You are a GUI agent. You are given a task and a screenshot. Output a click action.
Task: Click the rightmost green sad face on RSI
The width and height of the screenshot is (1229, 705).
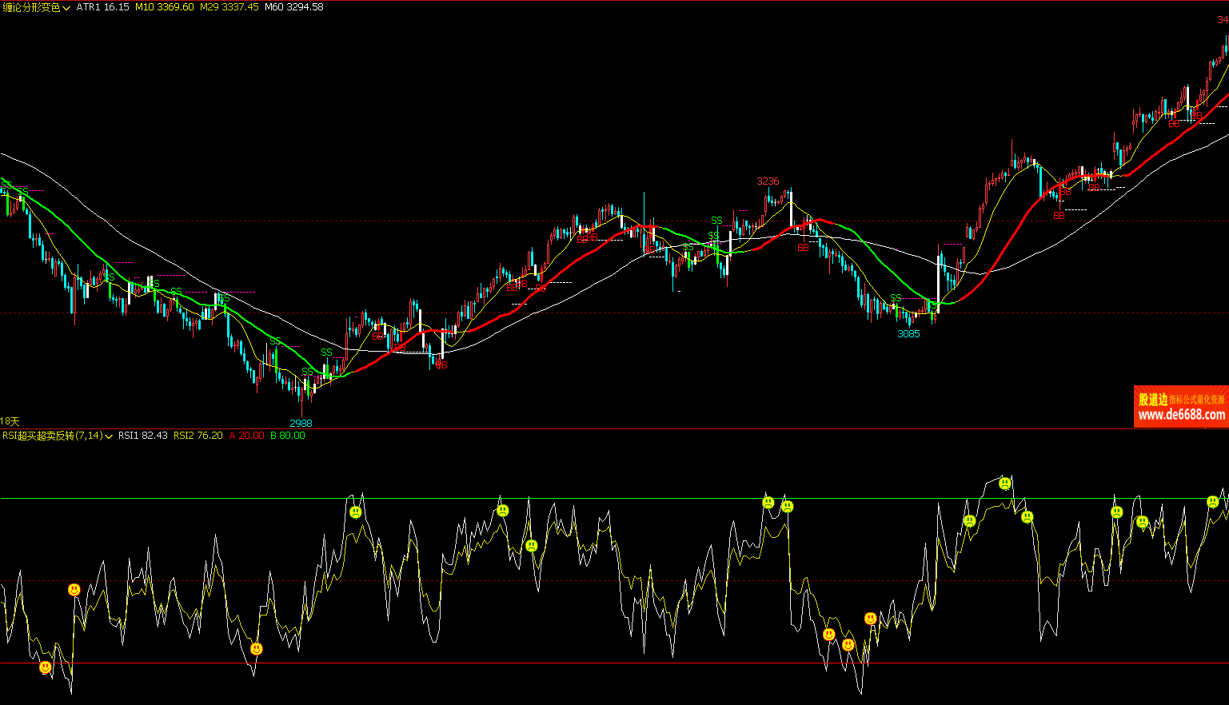[x=1213, y=502]
